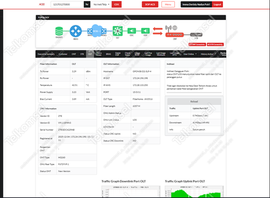Click OLT Type value Fiberhome - AN5516
Viewport: 270px width, 198px height.
[x=143, y=99]
